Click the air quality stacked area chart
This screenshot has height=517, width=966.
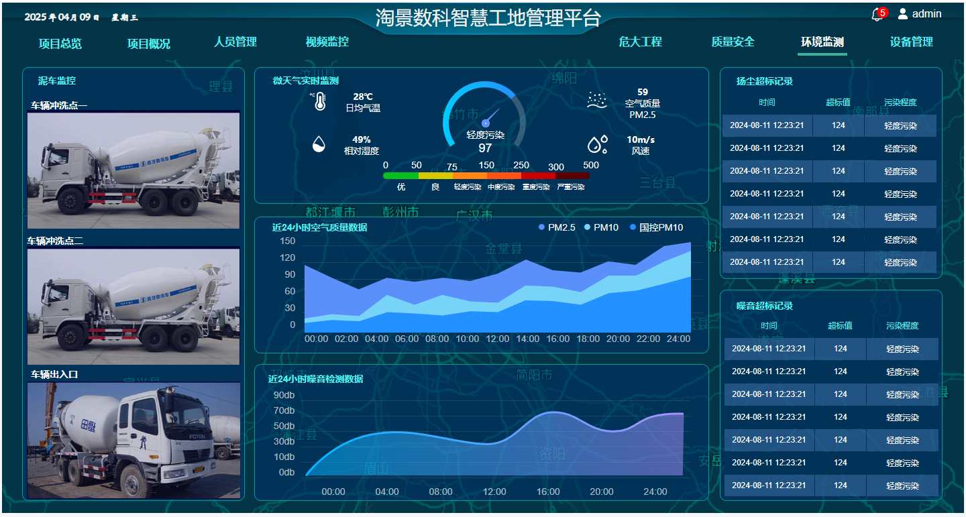[x=497, y=287]
